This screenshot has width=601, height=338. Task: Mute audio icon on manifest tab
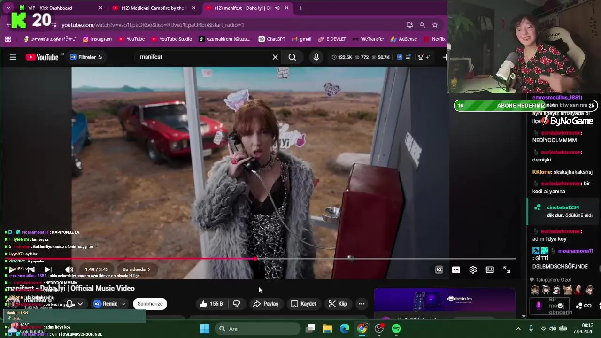click(277, 8)
